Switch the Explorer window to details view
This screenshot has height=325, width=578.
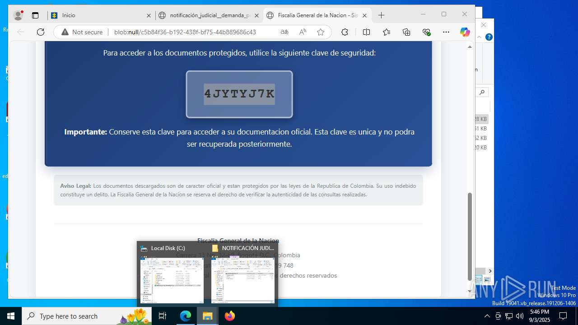(x=479, y=280)
